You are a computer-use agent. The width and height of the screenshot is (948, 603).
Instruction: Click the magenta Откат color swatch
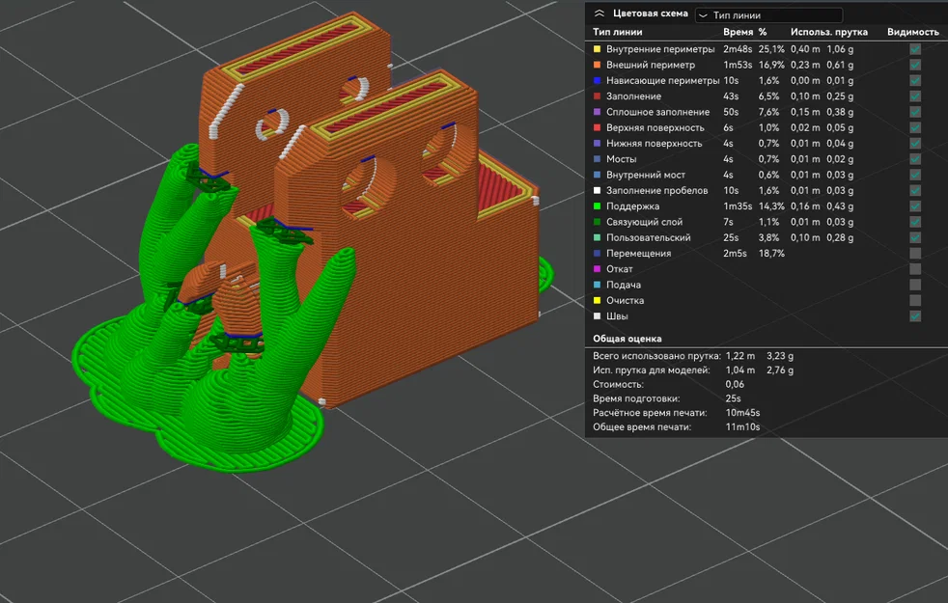tap(598, 269)
